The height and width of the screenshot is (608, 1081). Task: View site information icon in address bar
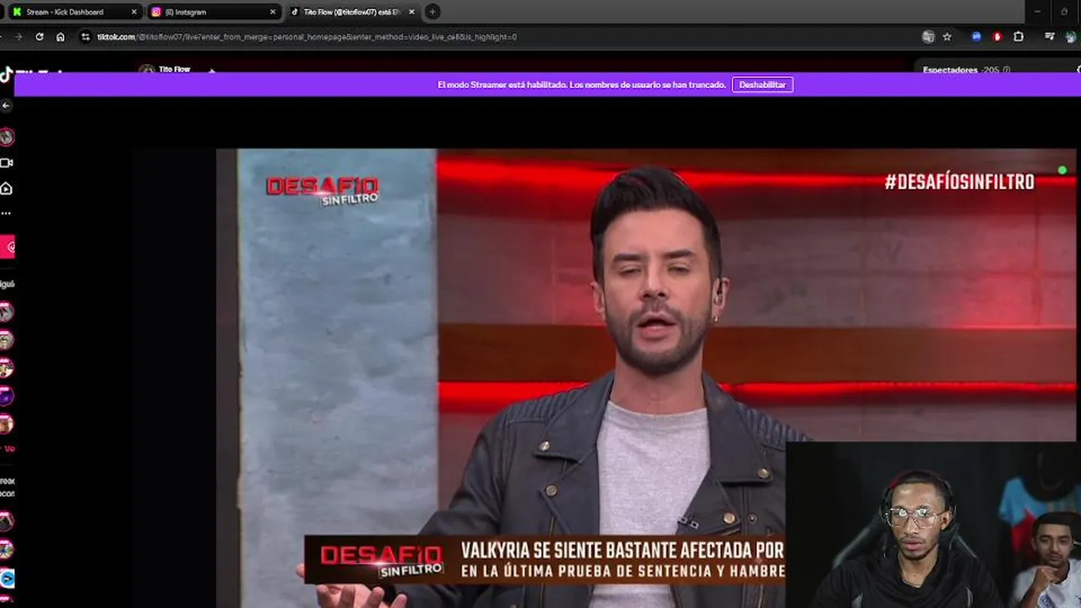(x=84, y=36)
